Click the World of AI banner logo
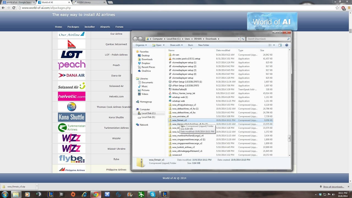The image size is (352, 198). pos(272,21)
